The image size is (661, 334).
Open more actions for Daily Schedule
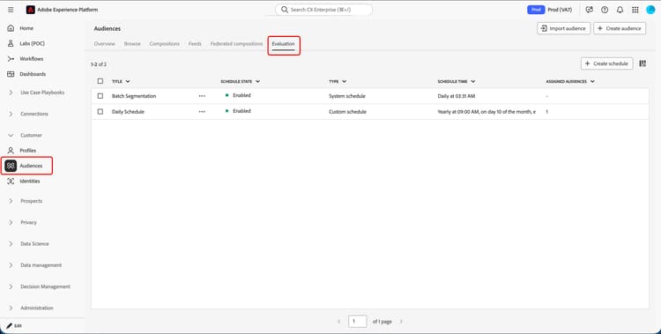click(x=202, y=112)
